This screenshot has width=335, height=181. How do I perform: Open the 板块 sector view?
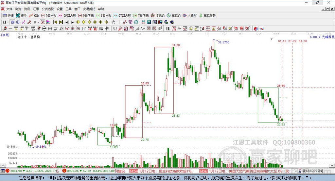[21, 16]
